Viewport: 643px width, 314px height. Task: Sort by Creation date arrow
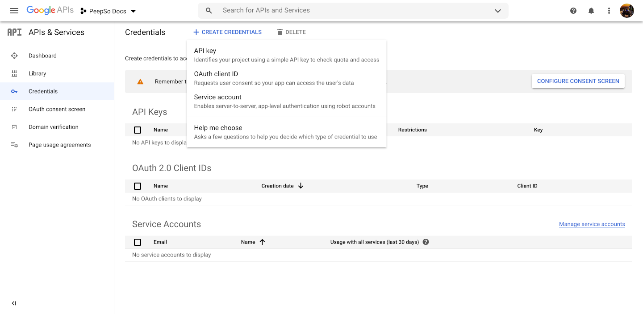(x=301, y=186)
